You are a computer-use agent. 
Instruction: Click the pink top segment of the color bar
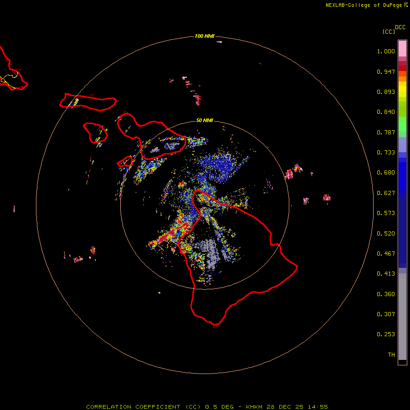[402, 49]
